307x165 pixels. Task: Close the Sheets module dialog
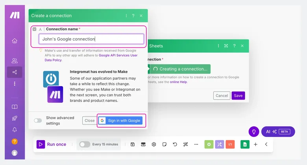(242, 46)
